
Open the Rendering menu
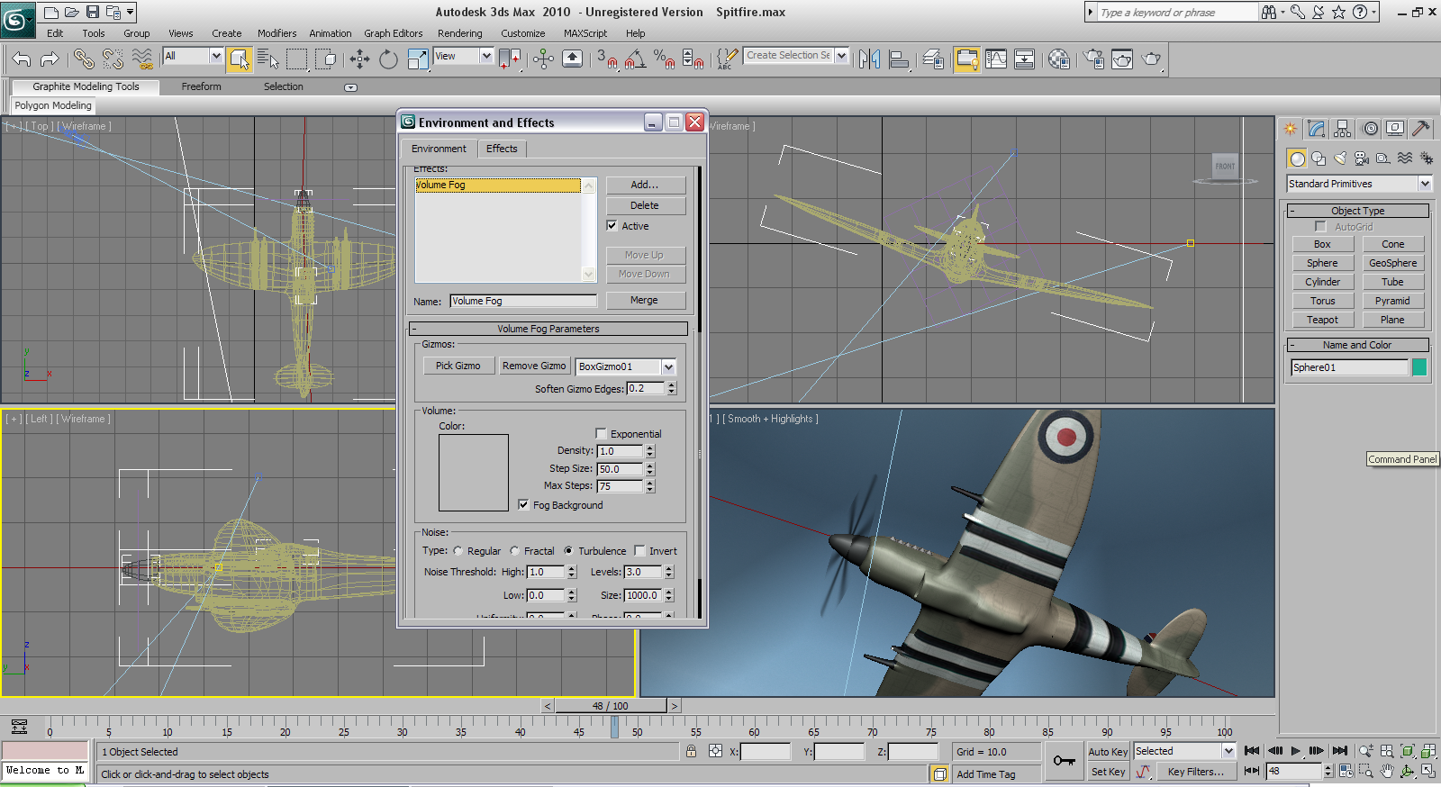point(459,33)
